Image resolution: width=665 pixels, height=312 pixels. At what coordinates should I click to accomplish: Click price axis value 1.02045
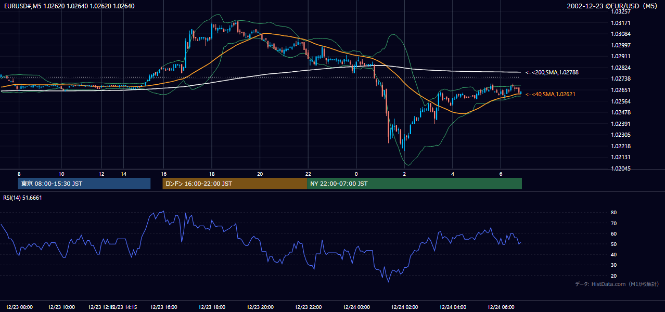coord(621,168)
